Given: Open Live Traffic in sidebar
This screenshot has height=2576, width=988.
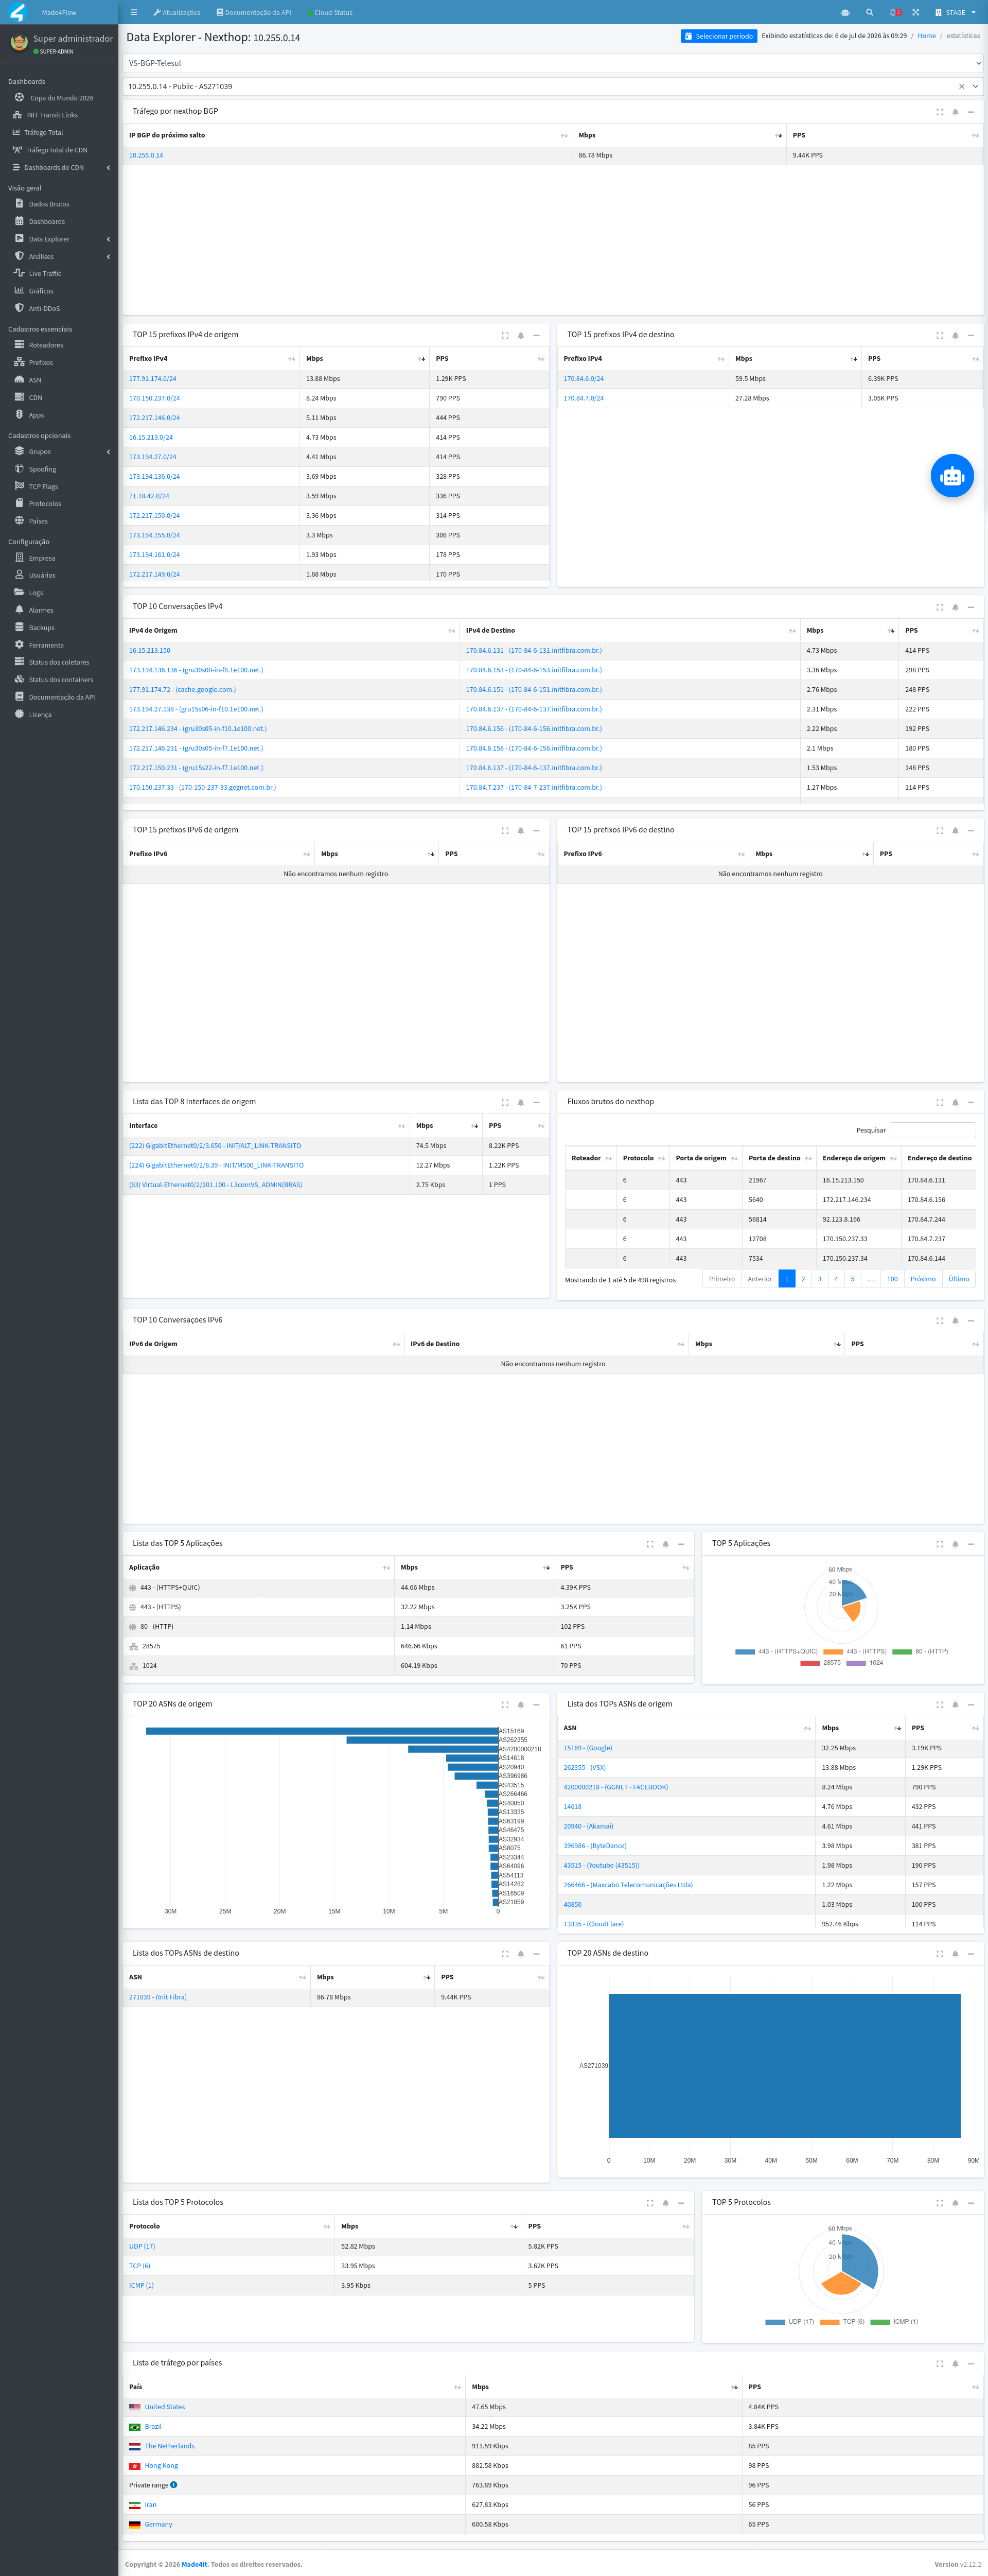Looking at the screenshot, I should [59, 273].
